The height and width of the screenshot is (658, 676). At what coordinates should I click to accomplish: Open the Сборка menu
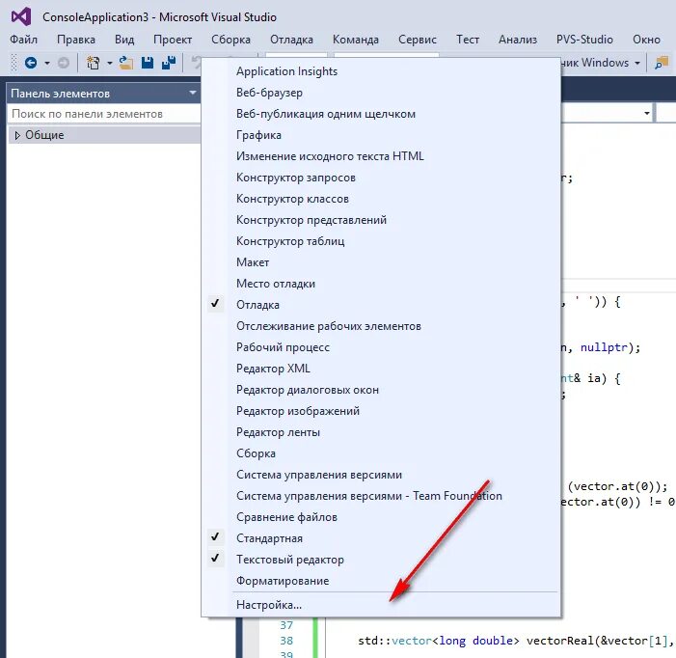(230, 40)
